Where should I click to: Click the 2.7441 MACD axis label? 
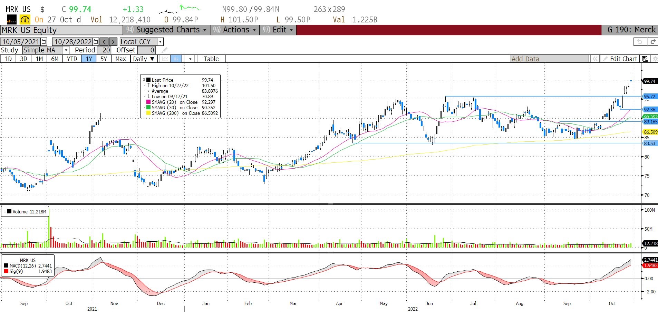click(x=650, y=260)
